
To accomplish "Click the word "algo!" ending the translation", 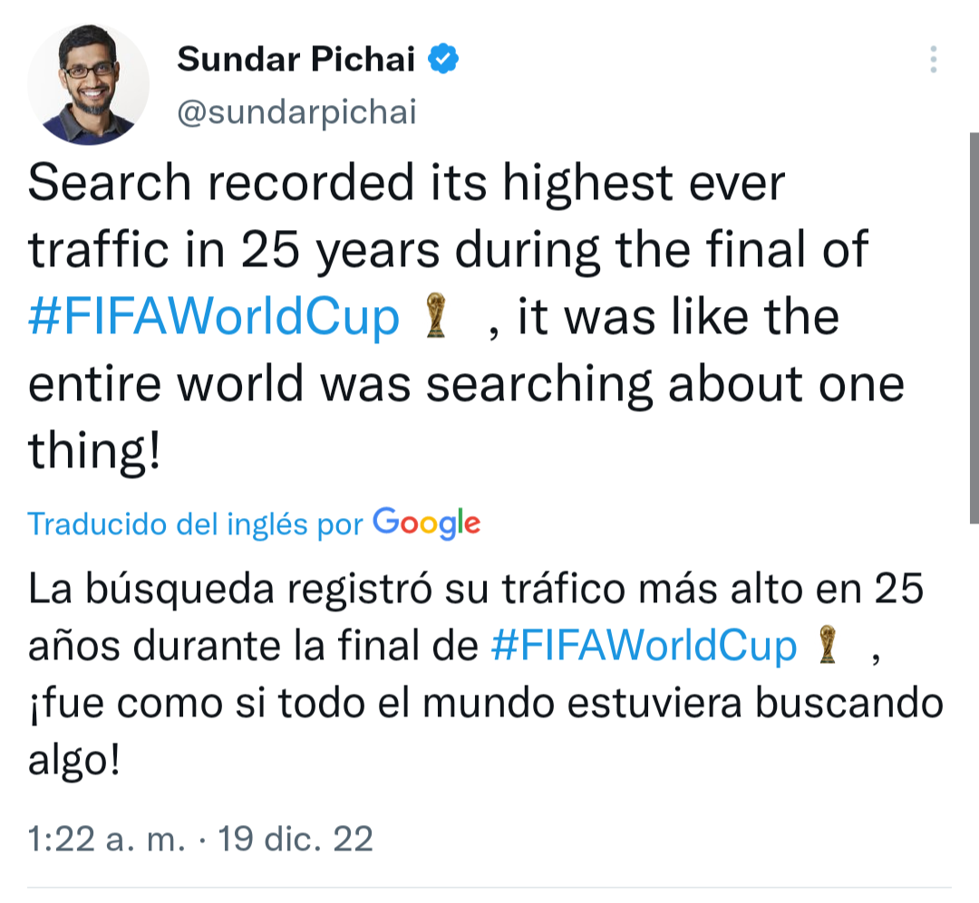I will [x=74, y=761].
